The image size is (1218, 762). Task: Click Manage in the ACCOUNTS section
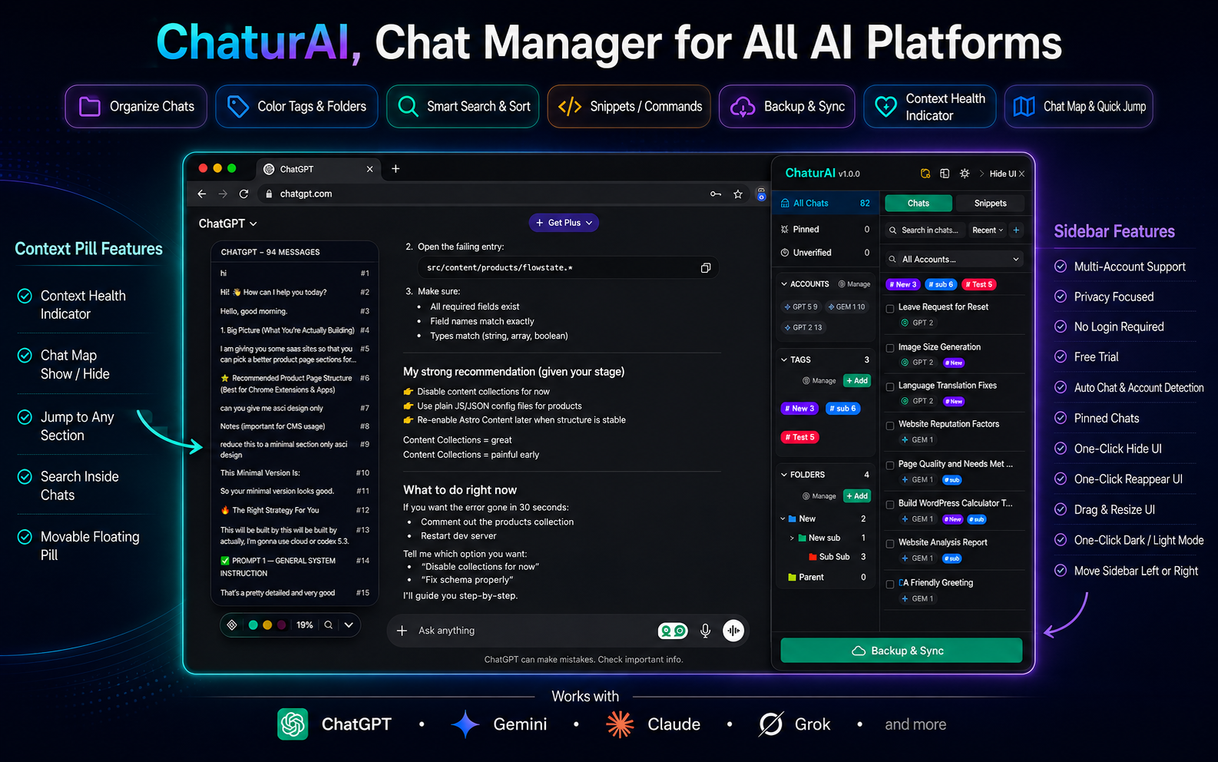coord(854,284)
